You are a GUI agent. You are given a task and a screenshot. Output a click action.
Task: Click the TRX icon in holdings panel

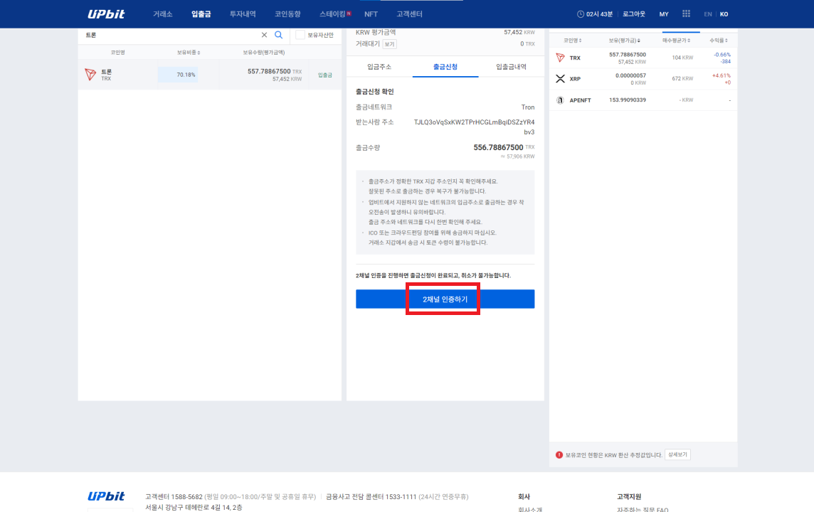tap(560, 58)
